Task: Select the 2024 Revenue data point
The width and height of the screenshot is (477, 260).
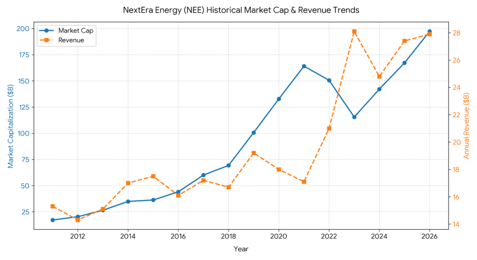Action: pos(379,77)
